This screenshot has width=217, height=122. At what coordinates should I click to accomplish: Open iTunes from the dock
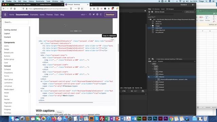(59, 119)
